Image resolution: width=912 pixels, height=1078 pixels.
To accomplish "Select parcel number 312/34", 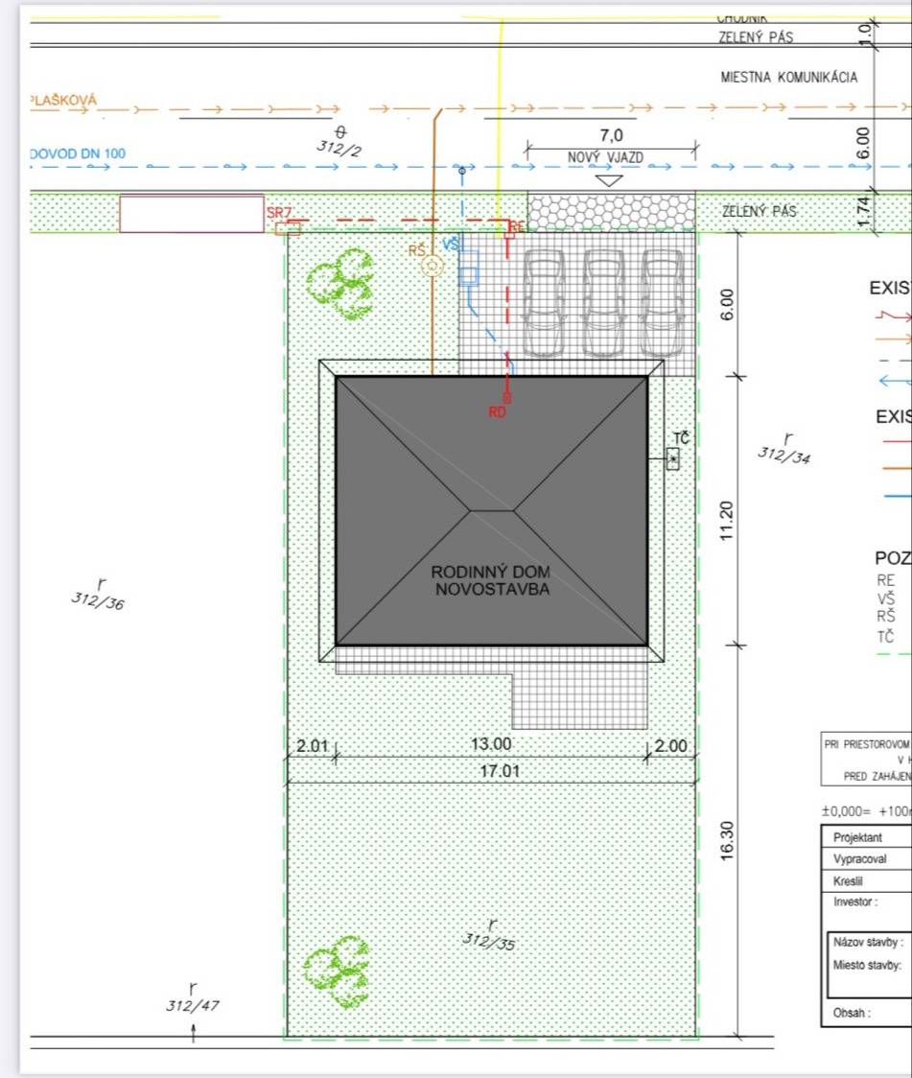I will pyautogui.click(x=784, y=455).
